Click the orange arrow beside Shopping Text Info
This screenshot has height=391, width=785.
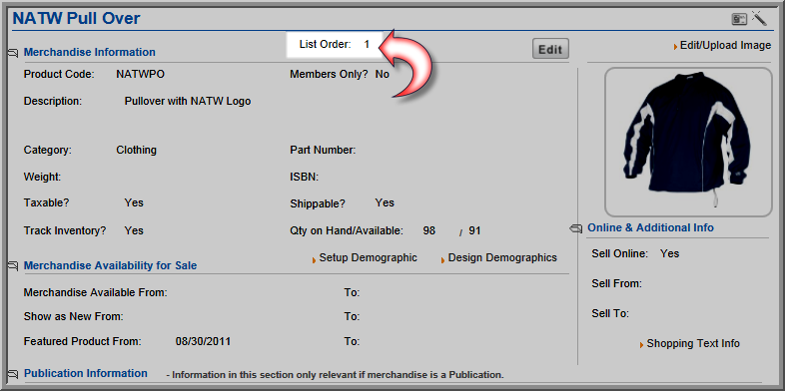[642, 345]
